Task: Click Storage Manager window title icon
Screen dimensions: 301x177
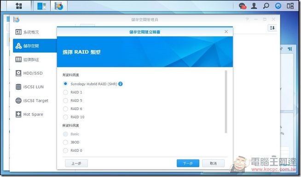Action: pyautogui.click(x=16, y=19)
